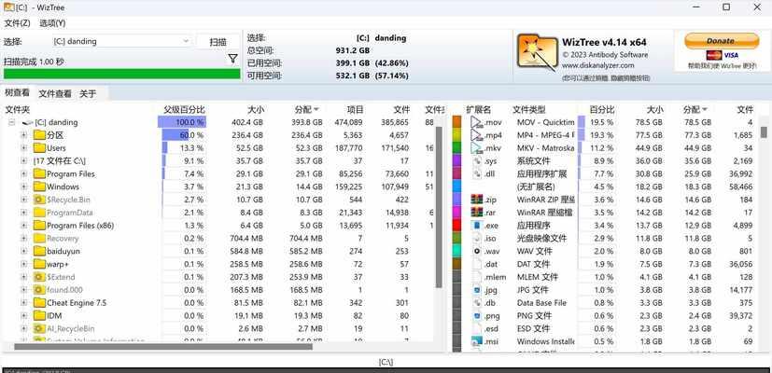Open the drive selection dropdown
This screenshot has width=772, height=373.
186,41
